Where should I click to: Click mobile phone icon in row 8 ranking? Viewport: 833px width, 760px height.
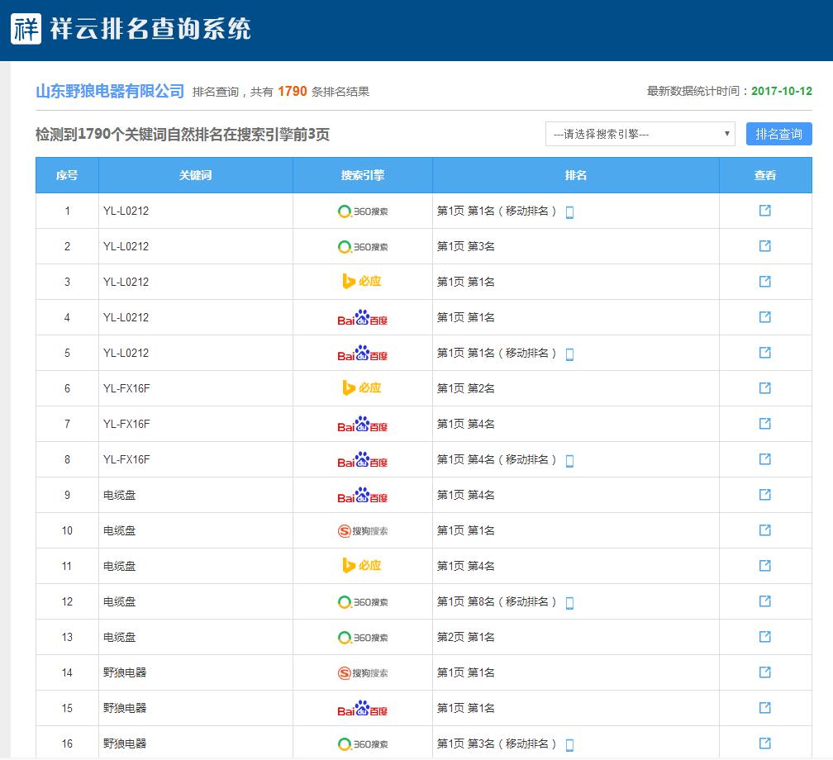pos(569,461)
